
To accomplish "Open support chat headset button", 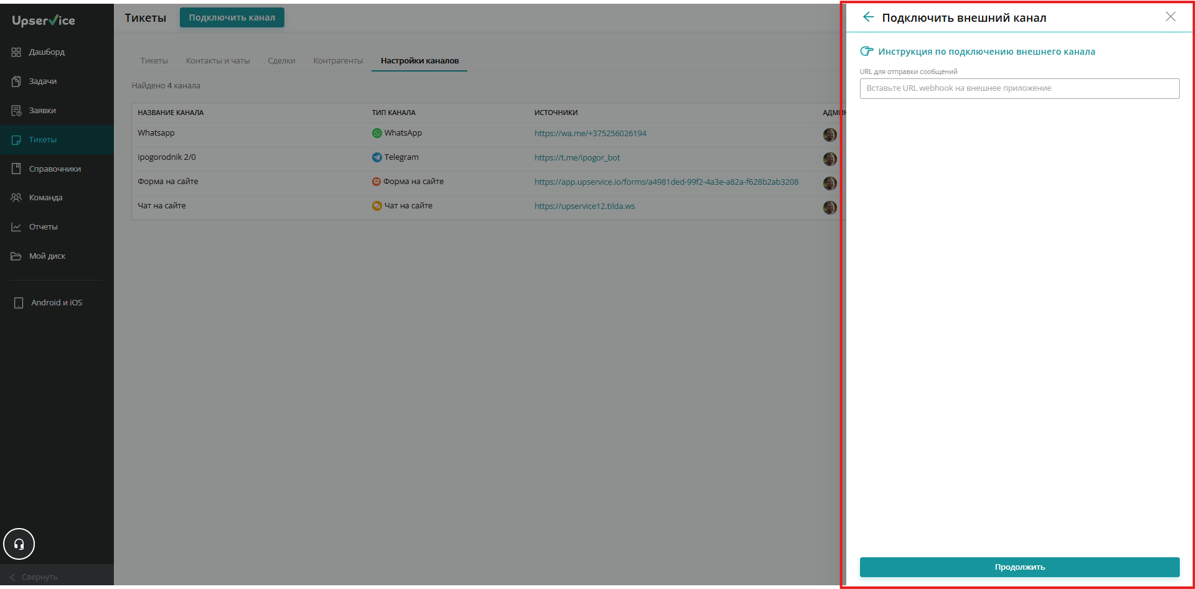I will pos(19,544).
